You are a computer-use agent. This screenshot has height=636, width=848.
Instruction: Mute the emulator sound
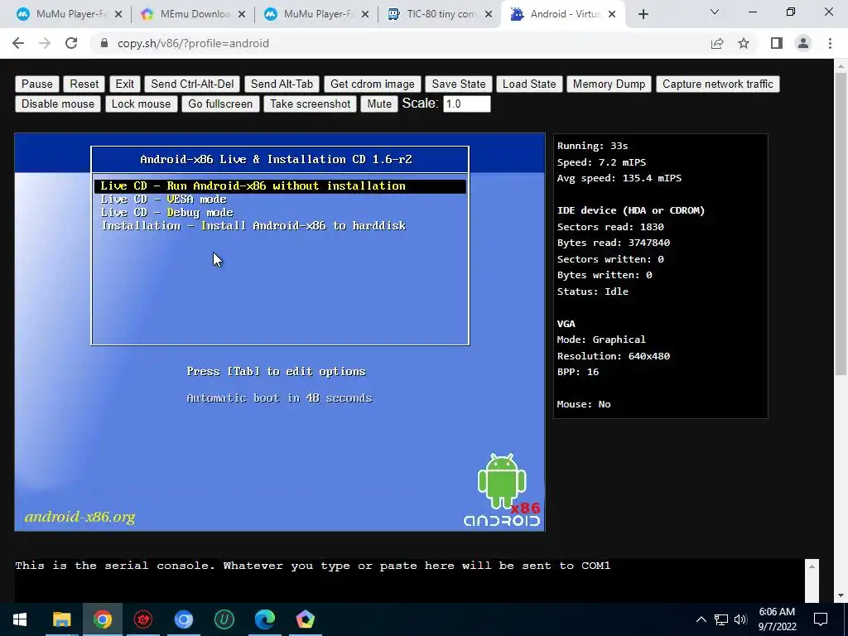(x=379, y=104)
